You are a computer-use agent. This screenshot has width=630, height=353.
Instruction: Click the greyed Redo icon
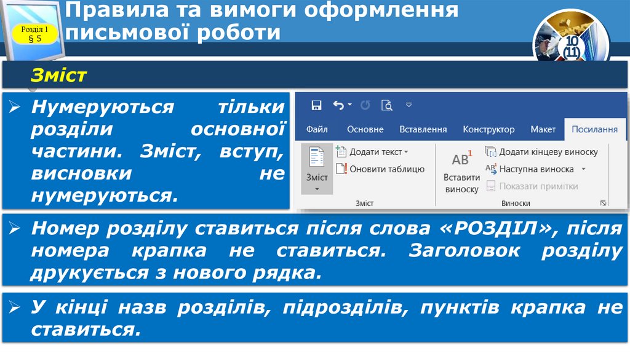click(x=365, y=105)
